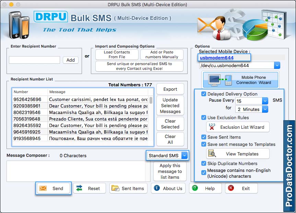Click Send unique SMS using Excel button
The image size is (296, 213).
click(x=139, y=66)
